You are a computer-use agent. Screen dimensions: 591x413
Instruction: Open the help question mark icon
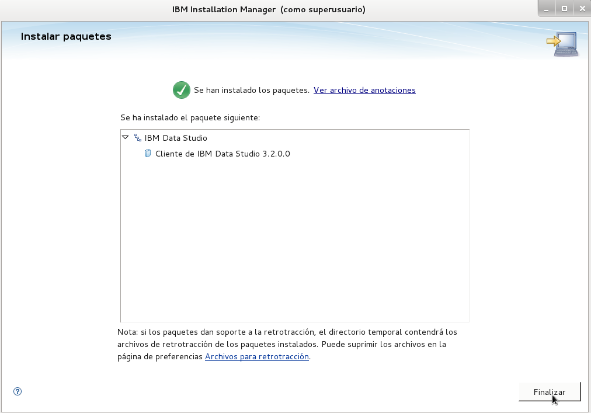pyautogui.click(x=18, y=391)
